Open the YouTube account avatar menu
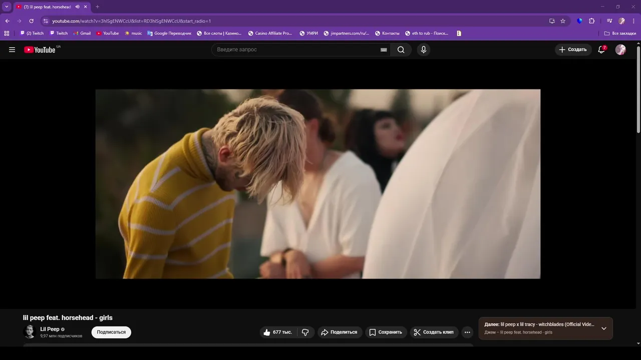The image size is (641, 360). [620, 49]
